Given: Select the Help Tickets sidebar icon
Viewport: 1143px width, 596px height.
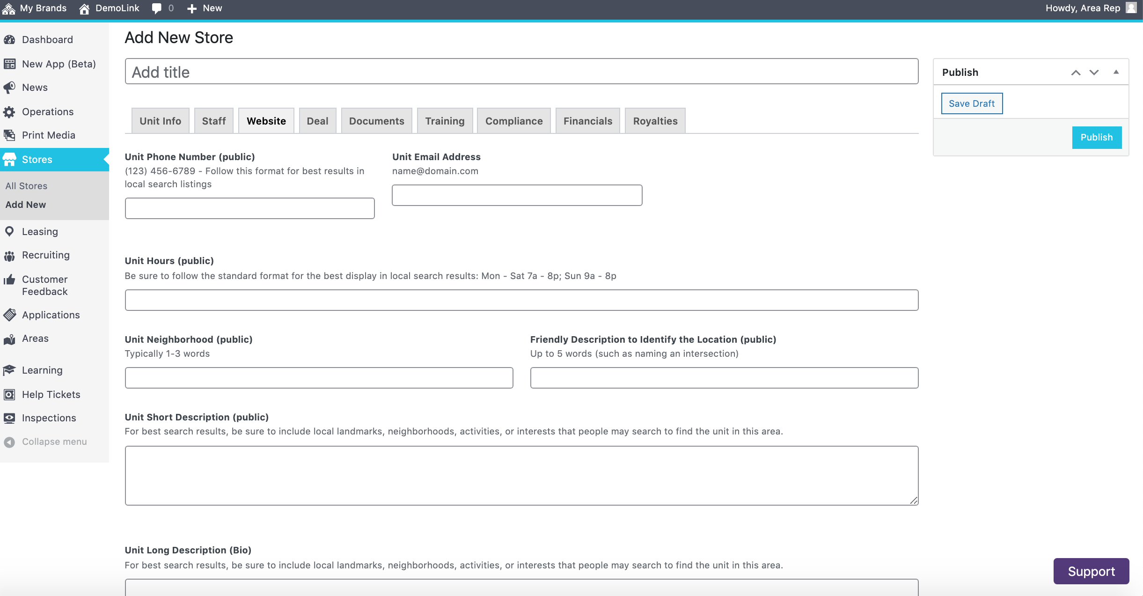Looking at the screenshot, I should point(10,393).
